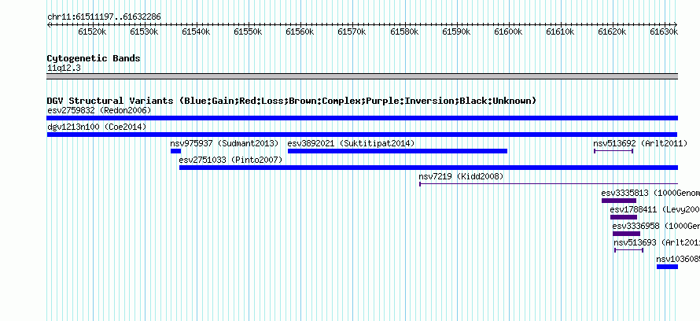Click the nsv7219 (Kidd2008) inversion line
Image resolution: width=700 pixels, height=321 pixels.
(549, 183)
